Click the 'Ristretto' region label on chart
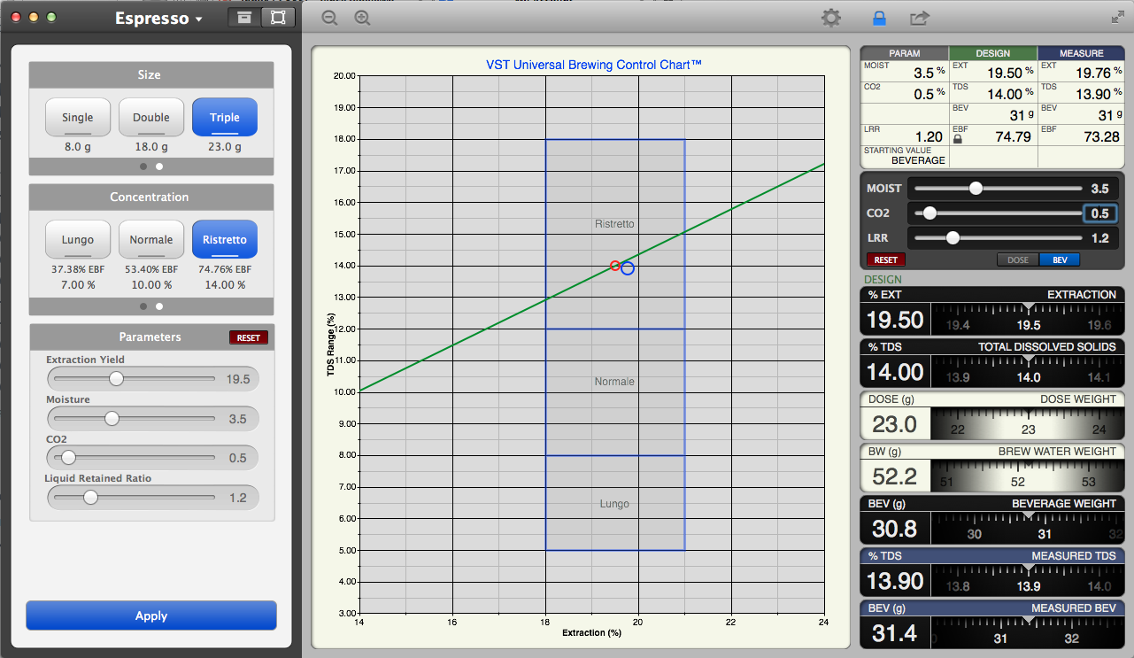Image resolution: width=1134 pixels, height=658 pixels. coord(614,224)
